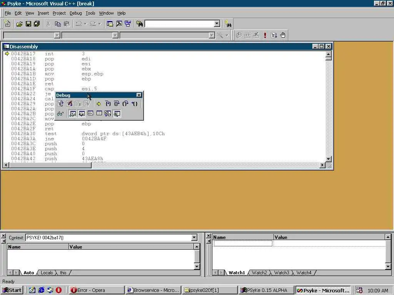Switch to PSyKe 0.15 ALPHA taskbar button
The width and height of the screenshot is (394, 295).
coord(266,290)
